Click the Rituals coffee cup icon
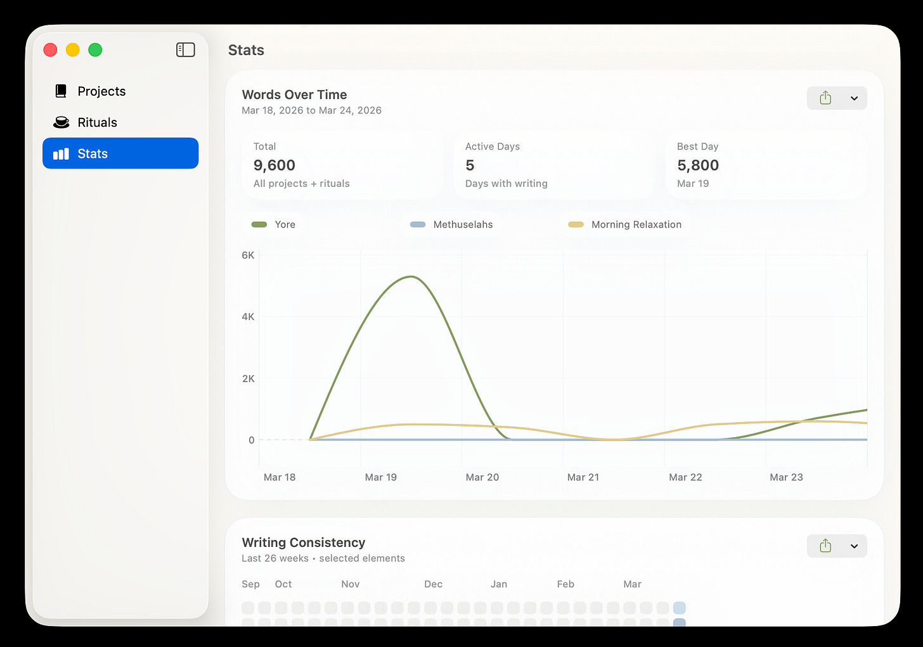The image size is (923, 647). click(61, 122)
